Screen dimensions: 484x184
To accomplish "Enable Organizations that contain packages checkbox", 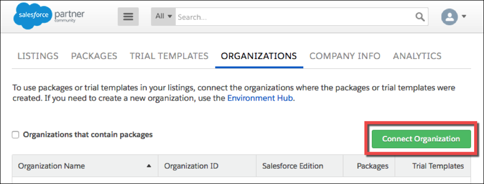I will 15,135.
